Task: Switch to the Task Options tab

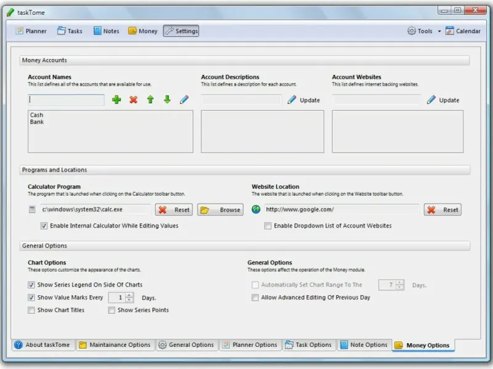Action: coord(309,345)
